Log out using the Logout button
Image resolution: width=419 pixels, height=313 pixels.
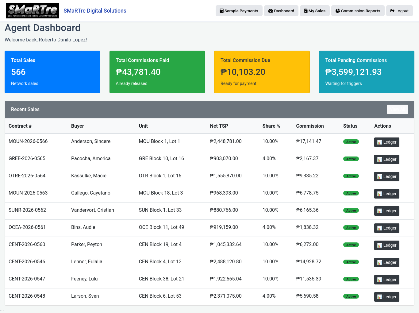(x=399, y=11)
